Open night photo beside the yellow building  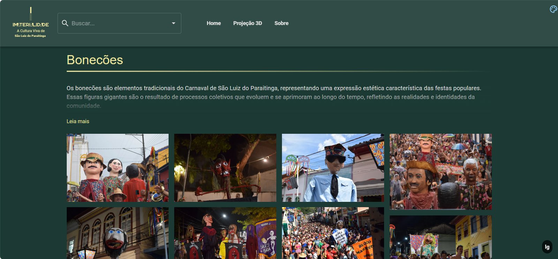coord(440,237)
